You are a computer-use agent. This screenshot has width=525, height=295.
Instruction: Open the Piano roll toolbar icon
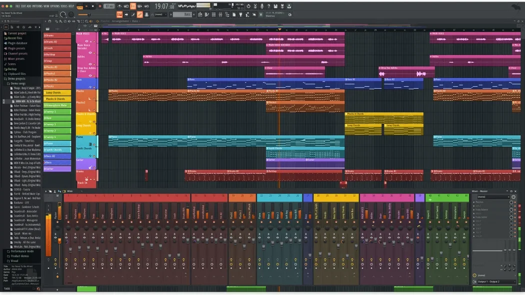coord(206,14)
